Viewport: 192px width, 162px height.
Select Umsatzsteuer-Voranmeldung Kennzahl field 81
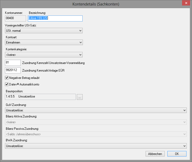[x=13, y=63]
